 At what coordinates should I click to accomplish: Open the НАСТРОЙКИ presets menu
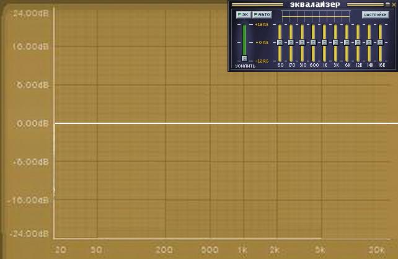375,15
